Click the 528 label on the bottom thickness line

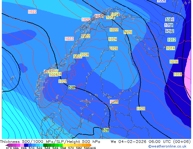click(106, 130)
